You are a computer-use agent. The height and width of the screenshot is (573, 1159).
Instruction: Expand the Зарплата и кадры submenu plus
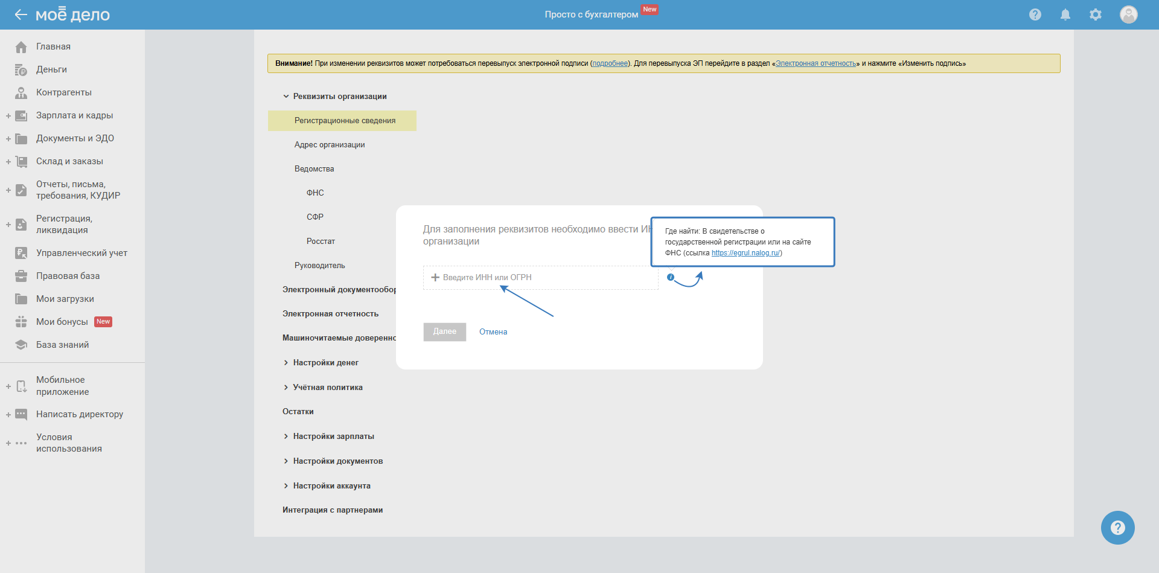click(x=8, y=116)
